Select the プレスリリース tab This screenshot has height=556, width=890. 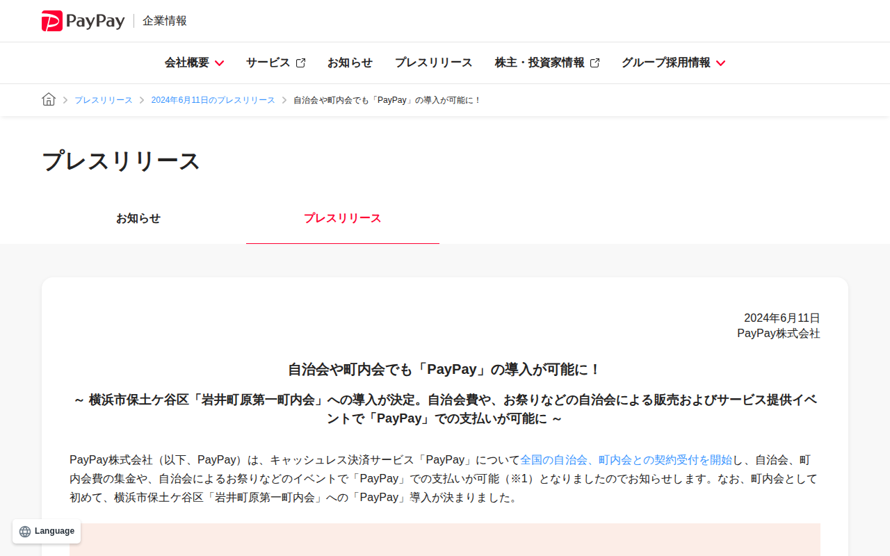[x=343, y=218]
